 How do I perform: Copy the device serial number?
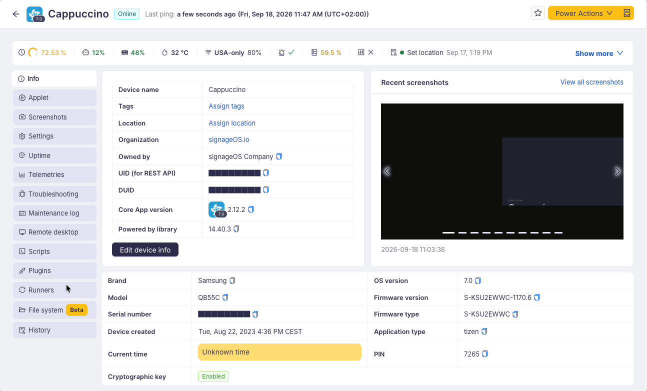click(255, 314)
